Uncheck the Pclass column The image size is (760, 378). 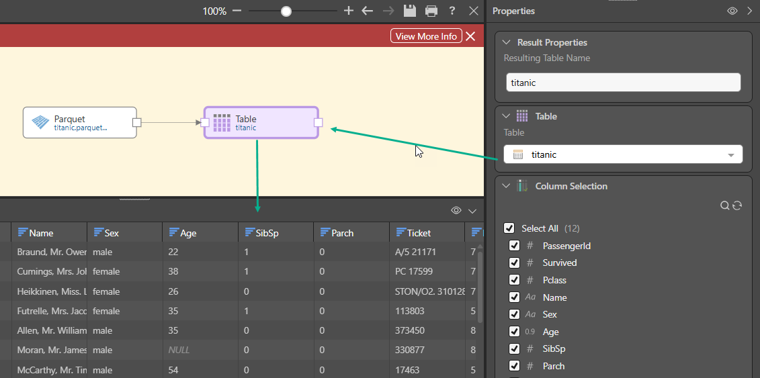click(x=514, y=280)
